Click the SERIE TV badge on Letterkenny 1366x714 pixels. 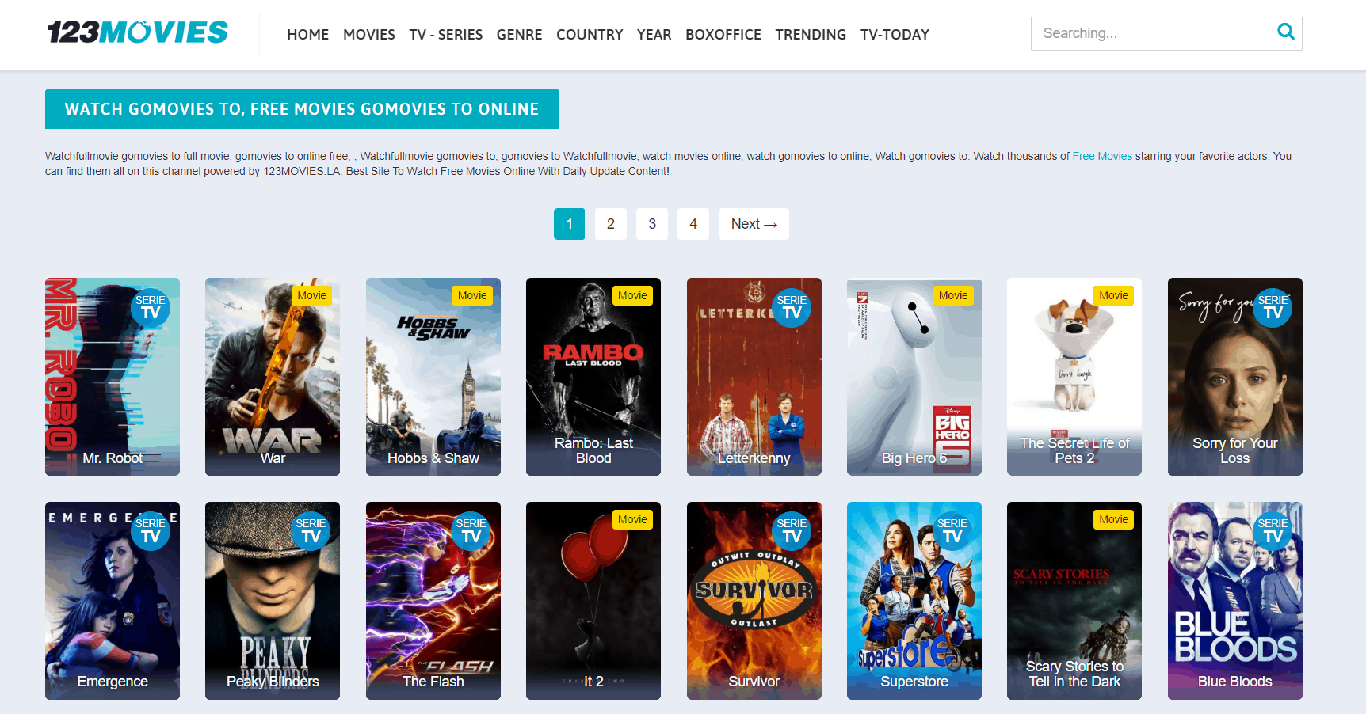792,307
